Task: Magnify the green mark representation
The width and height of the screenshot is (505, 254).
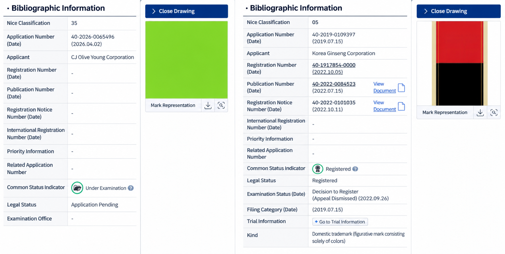Action: click(221, 105)
